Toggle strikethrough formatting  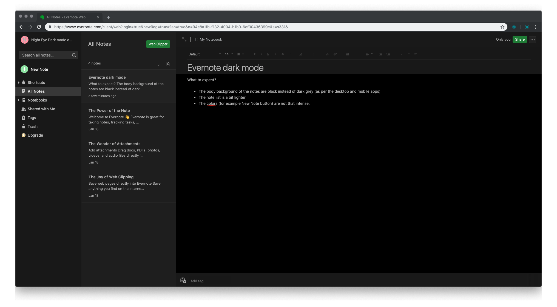[x=275, y=54]
